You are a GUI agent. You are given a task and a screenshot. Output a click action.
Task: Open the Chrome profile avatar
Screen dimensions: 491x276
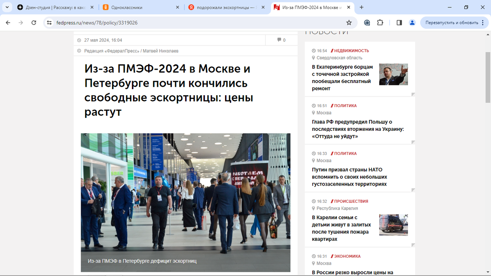(412, 22)
